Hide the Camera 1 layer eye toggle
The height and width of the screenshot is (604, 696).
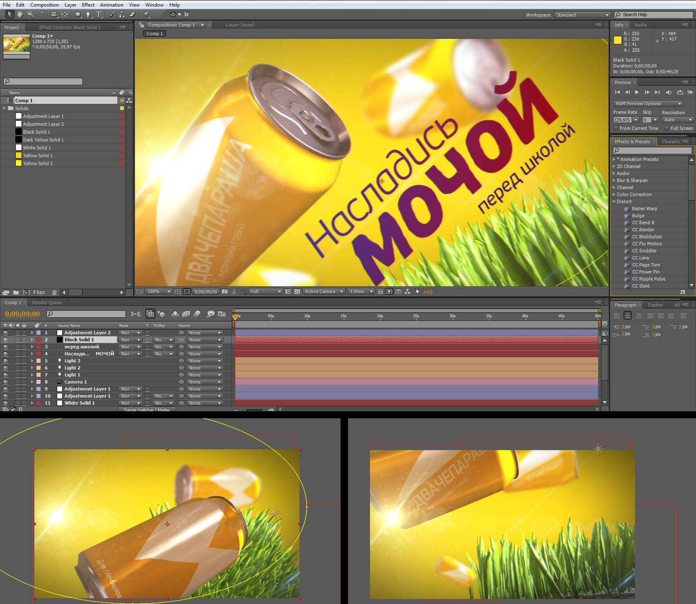(x=5, y=382)
